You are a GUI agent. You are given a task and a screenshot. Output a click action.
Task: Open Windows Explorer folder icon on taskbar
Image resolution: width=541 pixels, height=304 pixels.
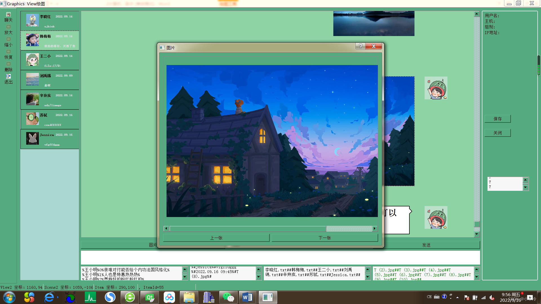click(189, 297)
